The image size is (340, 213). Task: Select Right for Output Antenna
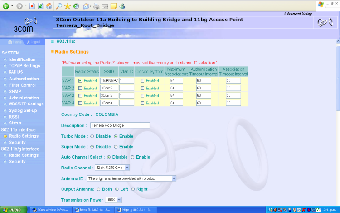tap(133, 189)
